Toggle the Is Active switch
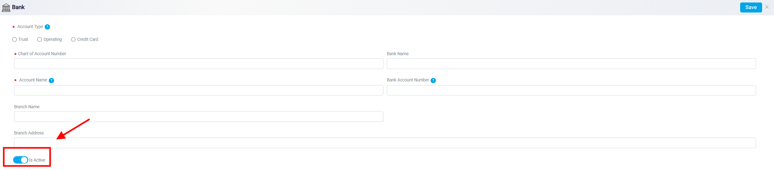 [20, 160]
